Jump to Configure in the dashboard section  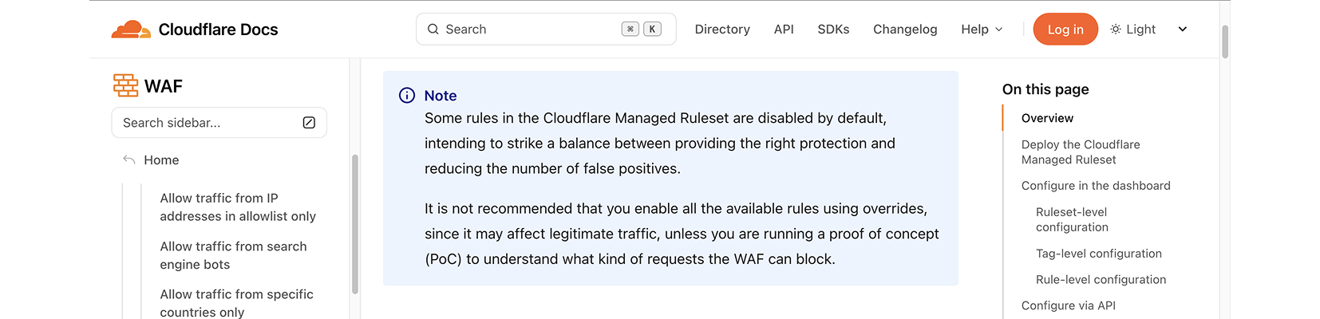(1096, 186)
